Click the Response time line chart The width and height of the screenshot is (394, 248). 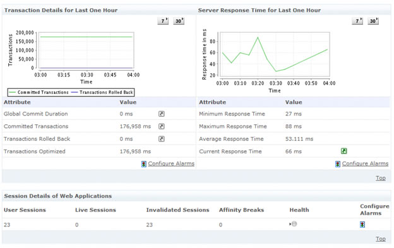click(x=275, y=54)
